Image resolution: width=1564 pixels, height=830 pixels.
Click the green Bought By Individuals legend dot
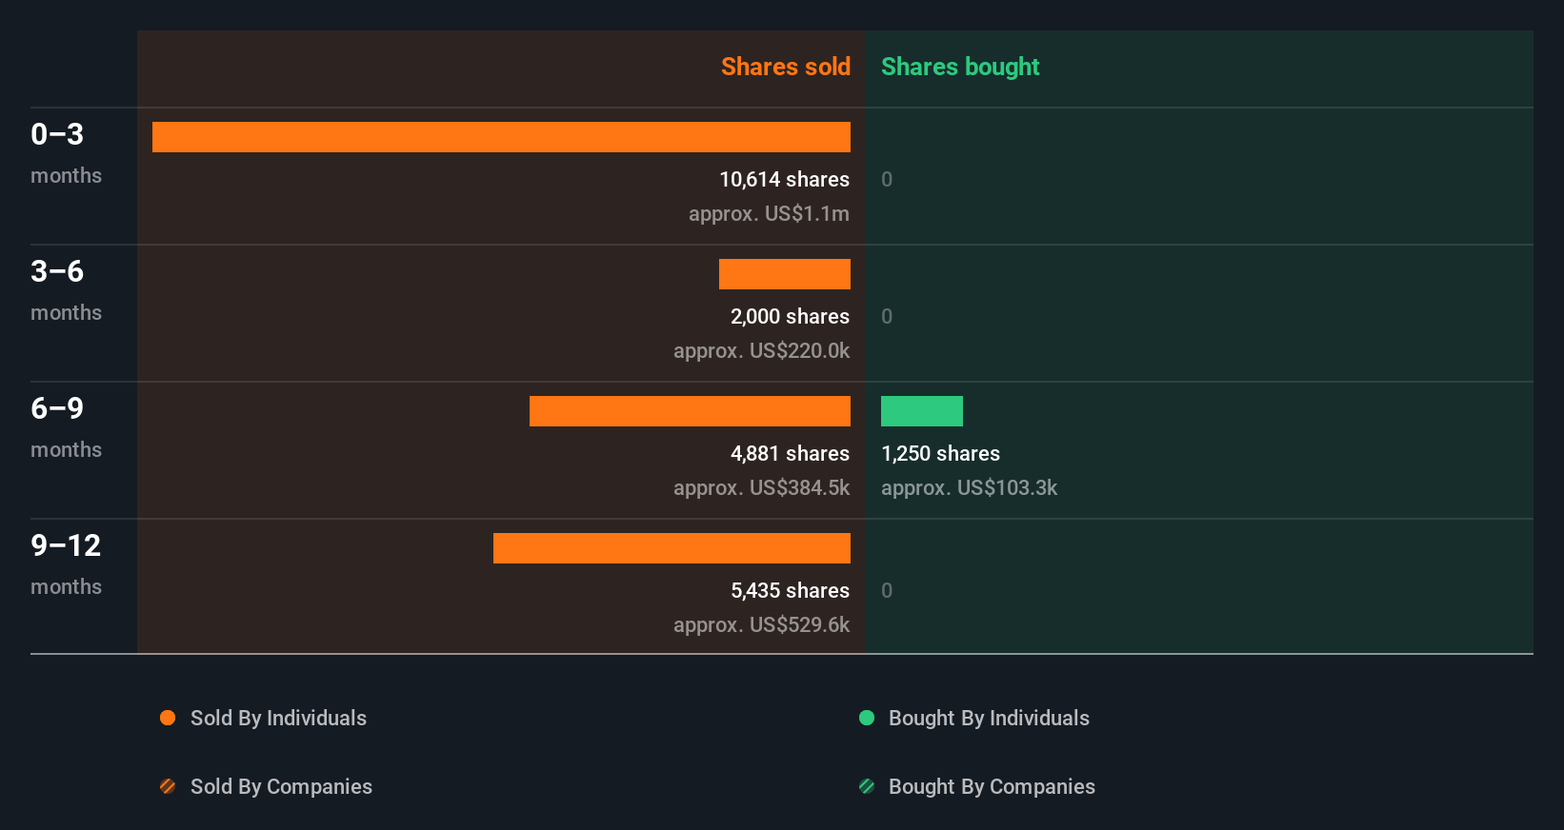coord(867,718)
